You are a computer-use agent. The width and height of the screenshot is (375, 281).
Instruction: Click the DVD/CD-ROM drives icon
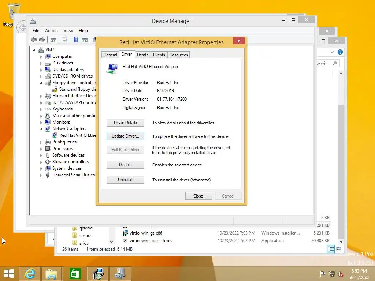[48, 76]
